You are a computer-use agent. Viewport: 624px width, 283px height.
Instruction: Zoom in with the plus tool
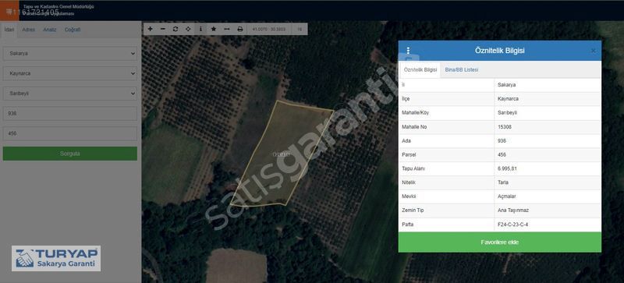(150, 29)
